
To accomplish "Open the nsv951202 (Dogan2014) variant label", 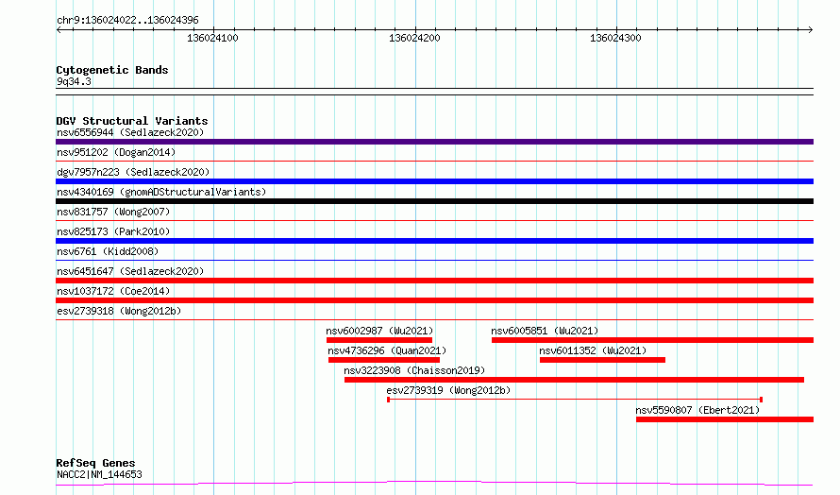I will (116, 152).
